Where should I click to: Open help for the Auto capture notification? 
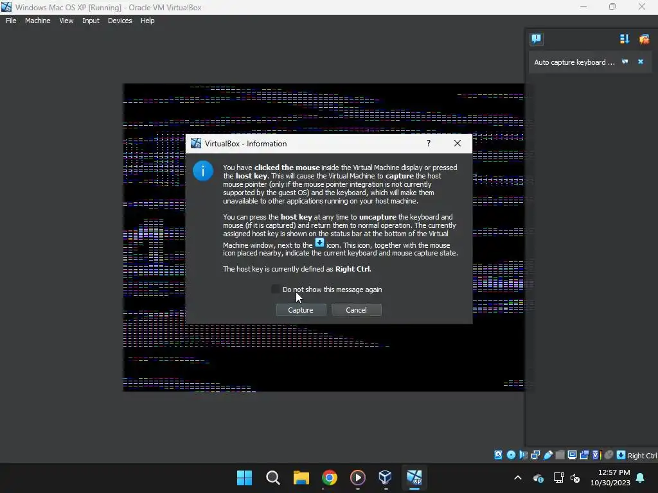pyautogui.click(x=625, y=62)
